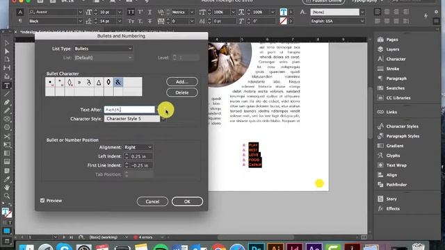The width and height of the screenshot is (445, 250).
Task: Select the Hand tool
Action: click(x=7, y=187)
